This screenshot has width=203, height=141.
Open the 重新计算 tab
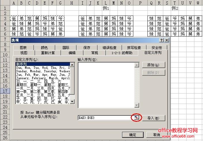coord(48,53)
